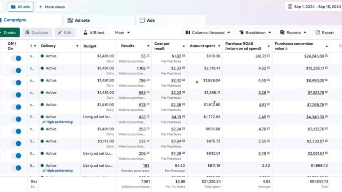
Task: Toggle off campaign with 222 results
Action: [16, 144]
